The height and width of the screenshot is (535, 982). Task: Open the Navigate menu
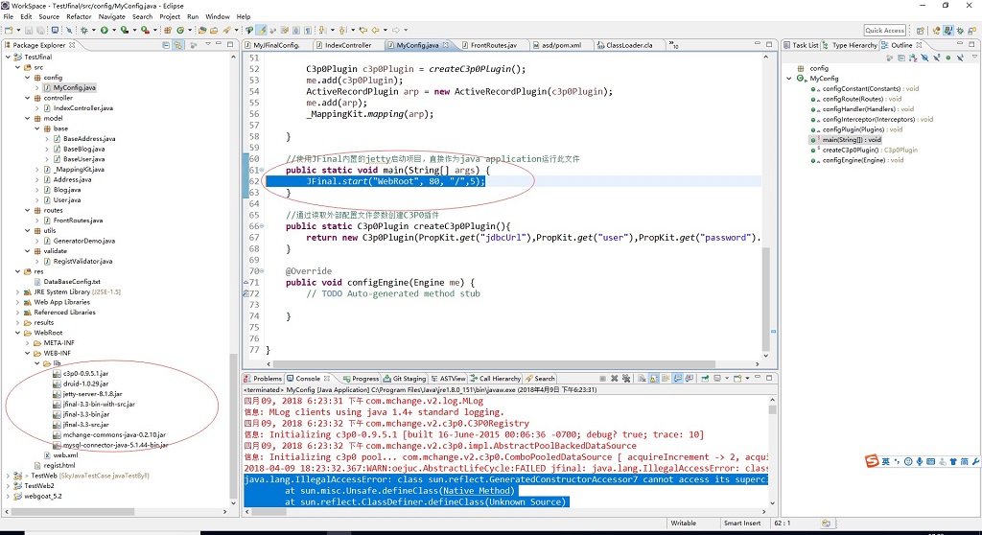tap(111, 17)
